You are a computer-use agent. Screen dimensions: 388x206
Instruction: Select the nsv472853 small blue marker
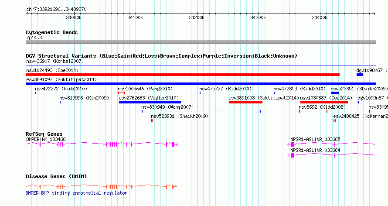(x=274, y=93)
